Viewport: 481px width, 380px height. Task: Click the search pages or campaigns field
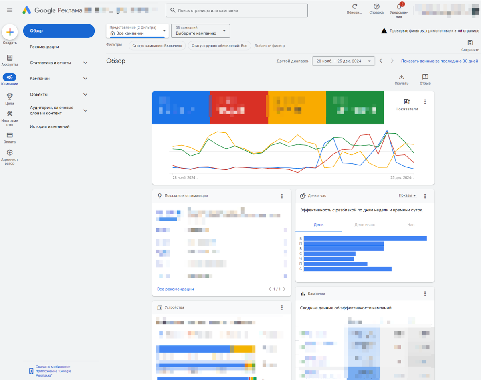[237, 10]
